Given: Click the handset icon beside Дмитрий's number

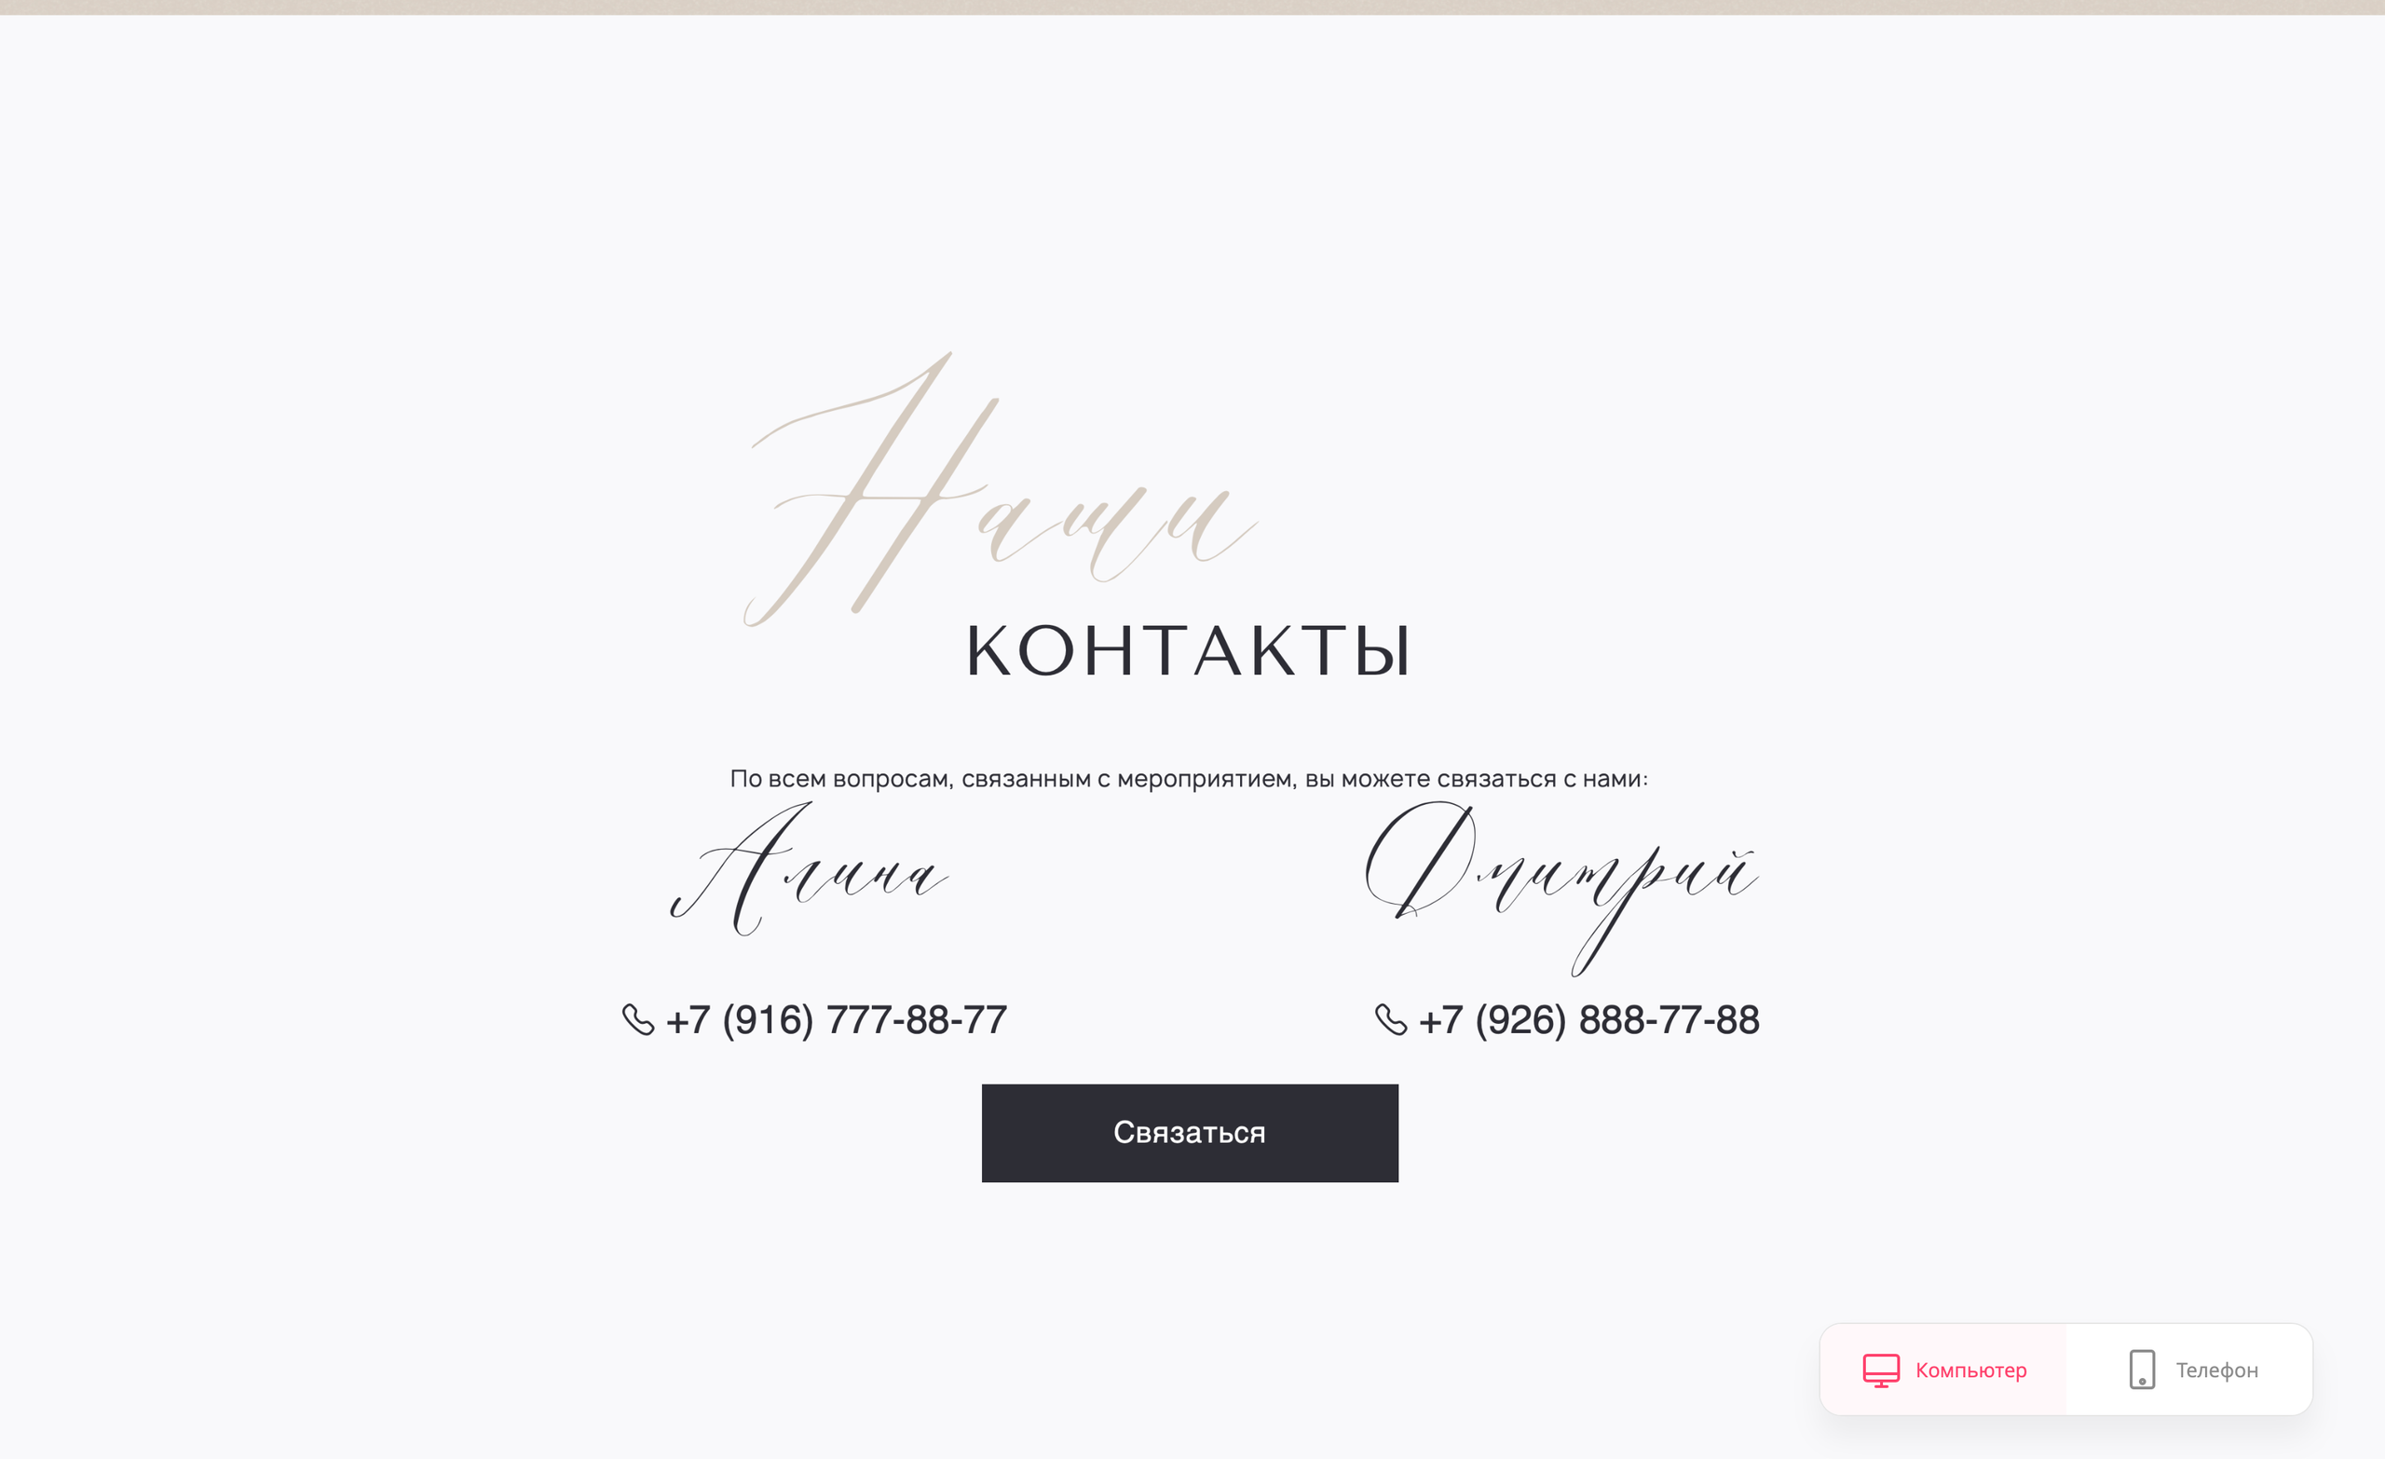Looking at the screenshot, I should (x=1391, y=1019).
